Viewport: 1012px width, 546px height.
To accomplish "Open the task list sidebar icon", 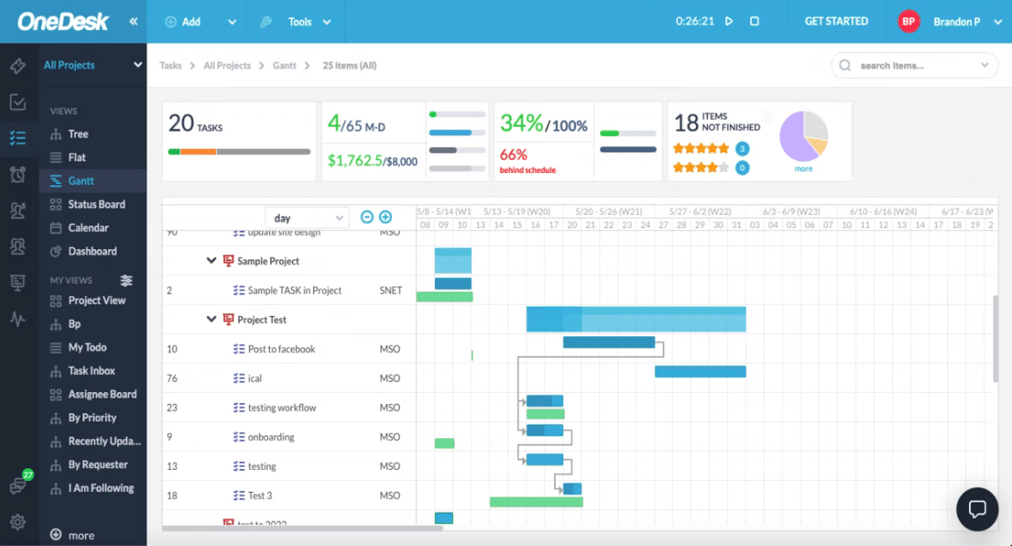I will [18, 138].
